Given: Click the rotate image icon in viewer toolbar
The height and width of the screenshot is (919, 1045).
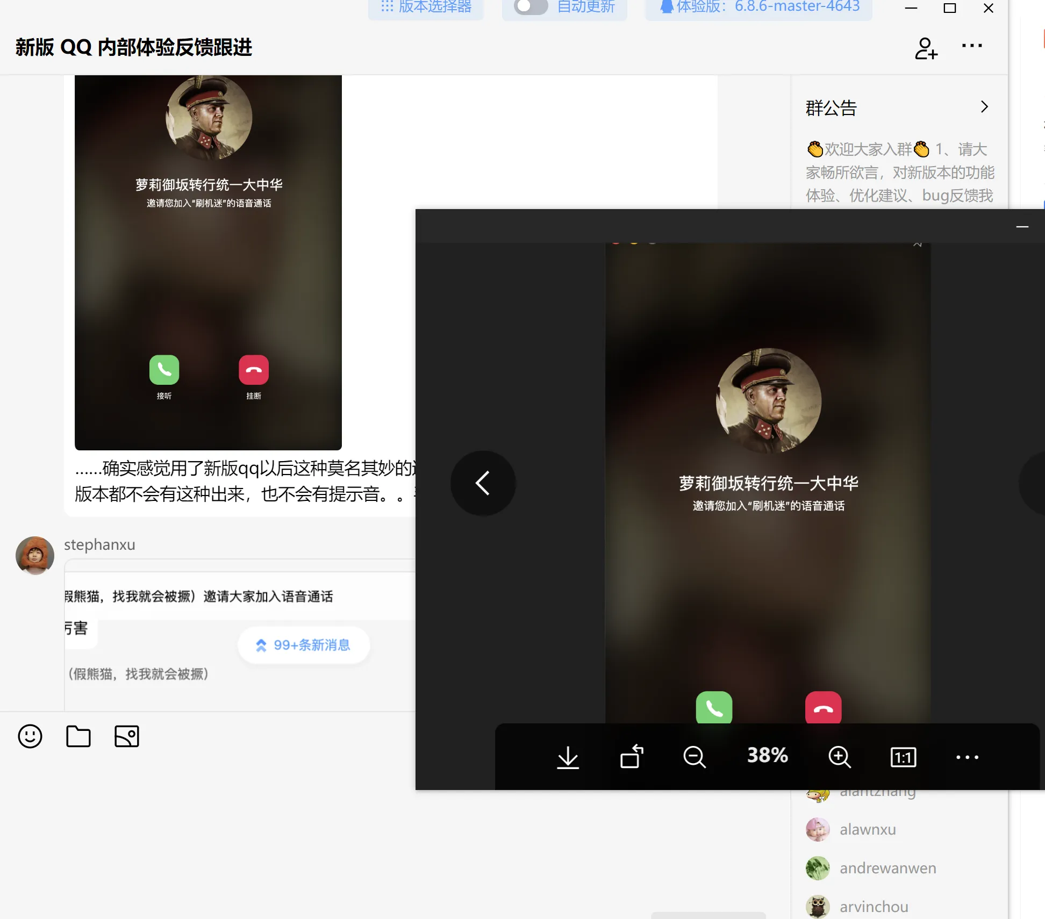Looking at the screenshot, I should click(632, 757).
